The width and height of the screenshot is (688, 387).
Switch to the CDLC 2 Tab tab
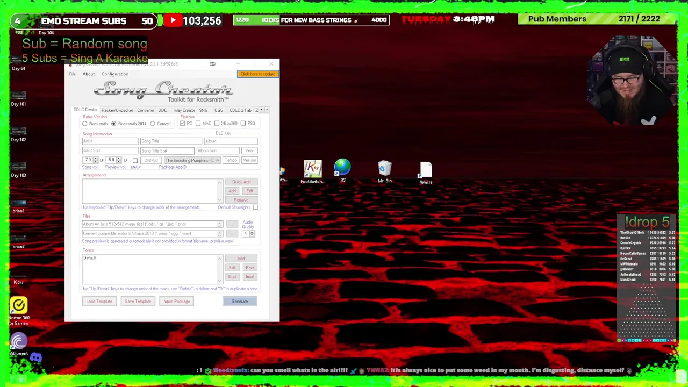240,110
